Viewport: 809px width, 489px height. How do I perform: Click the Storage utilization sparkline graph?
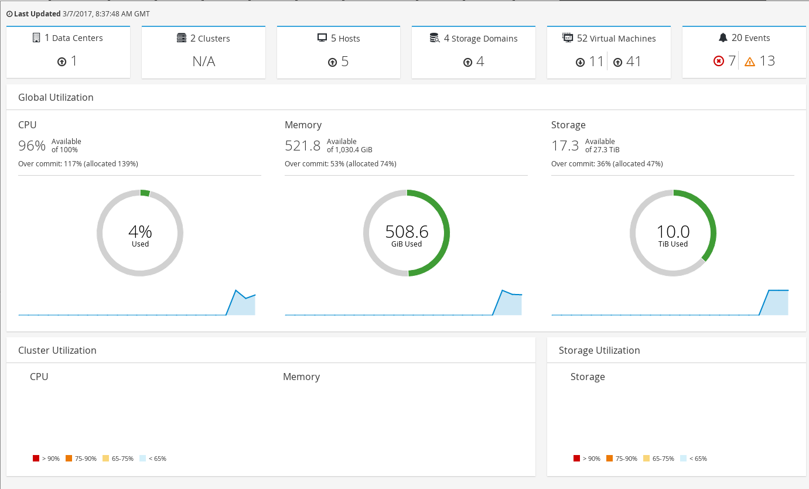coord(670,303)
